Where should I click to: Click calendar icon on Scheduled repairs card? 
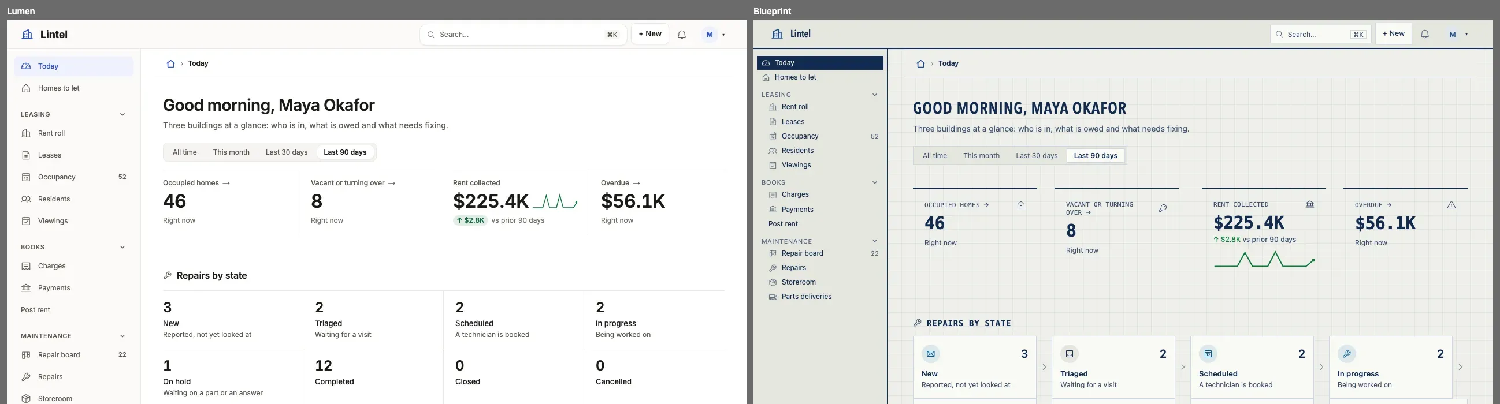(x=1208, y=354)
